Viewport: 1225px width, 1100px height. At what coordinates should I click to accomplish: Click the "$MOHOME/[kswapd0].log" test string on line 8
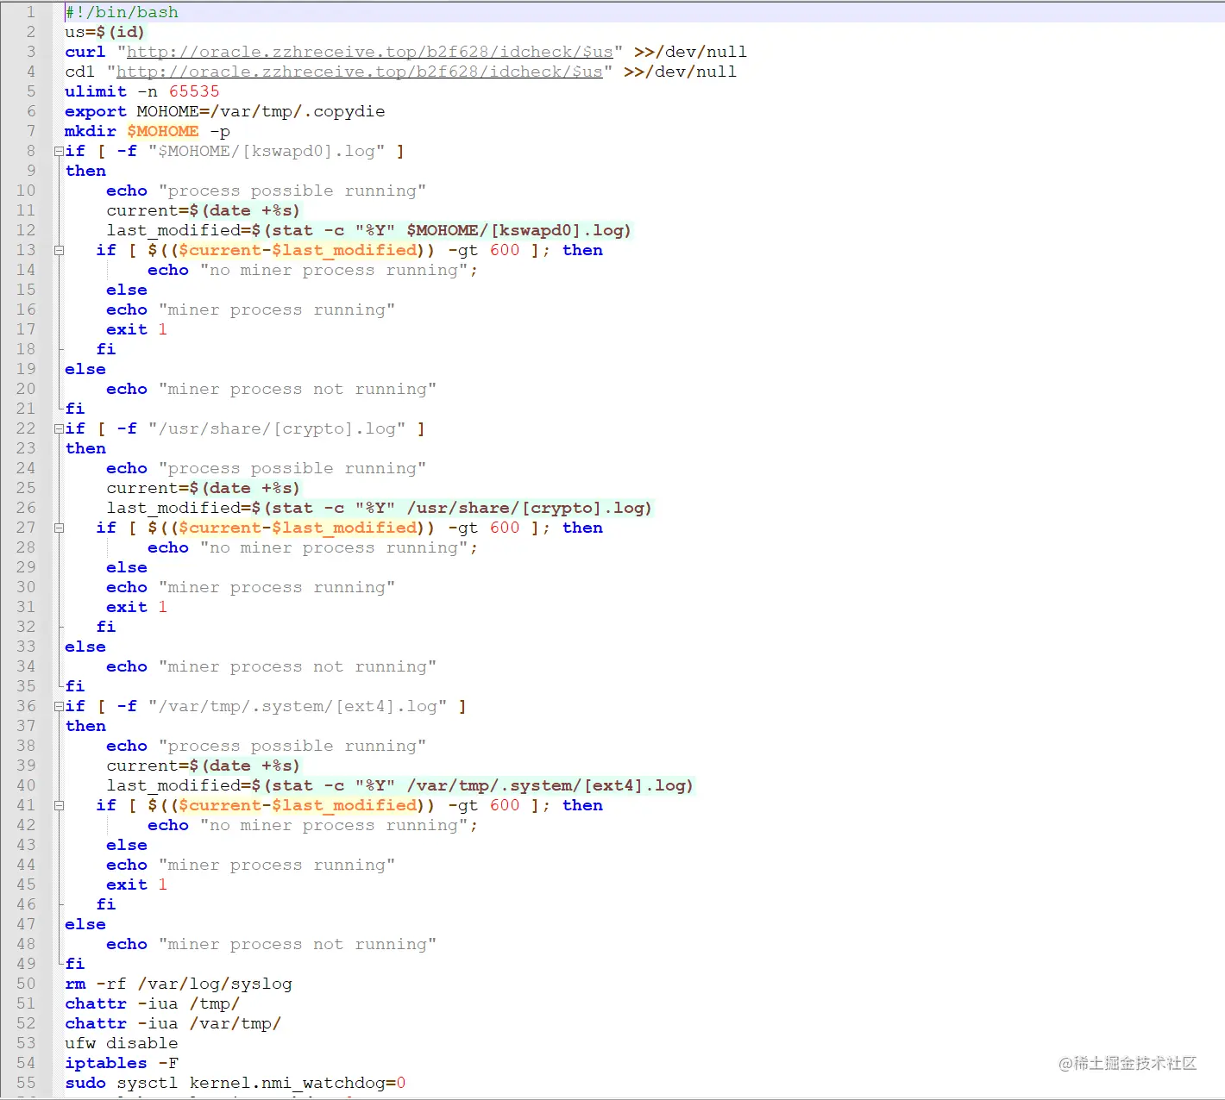pos(267,151)
